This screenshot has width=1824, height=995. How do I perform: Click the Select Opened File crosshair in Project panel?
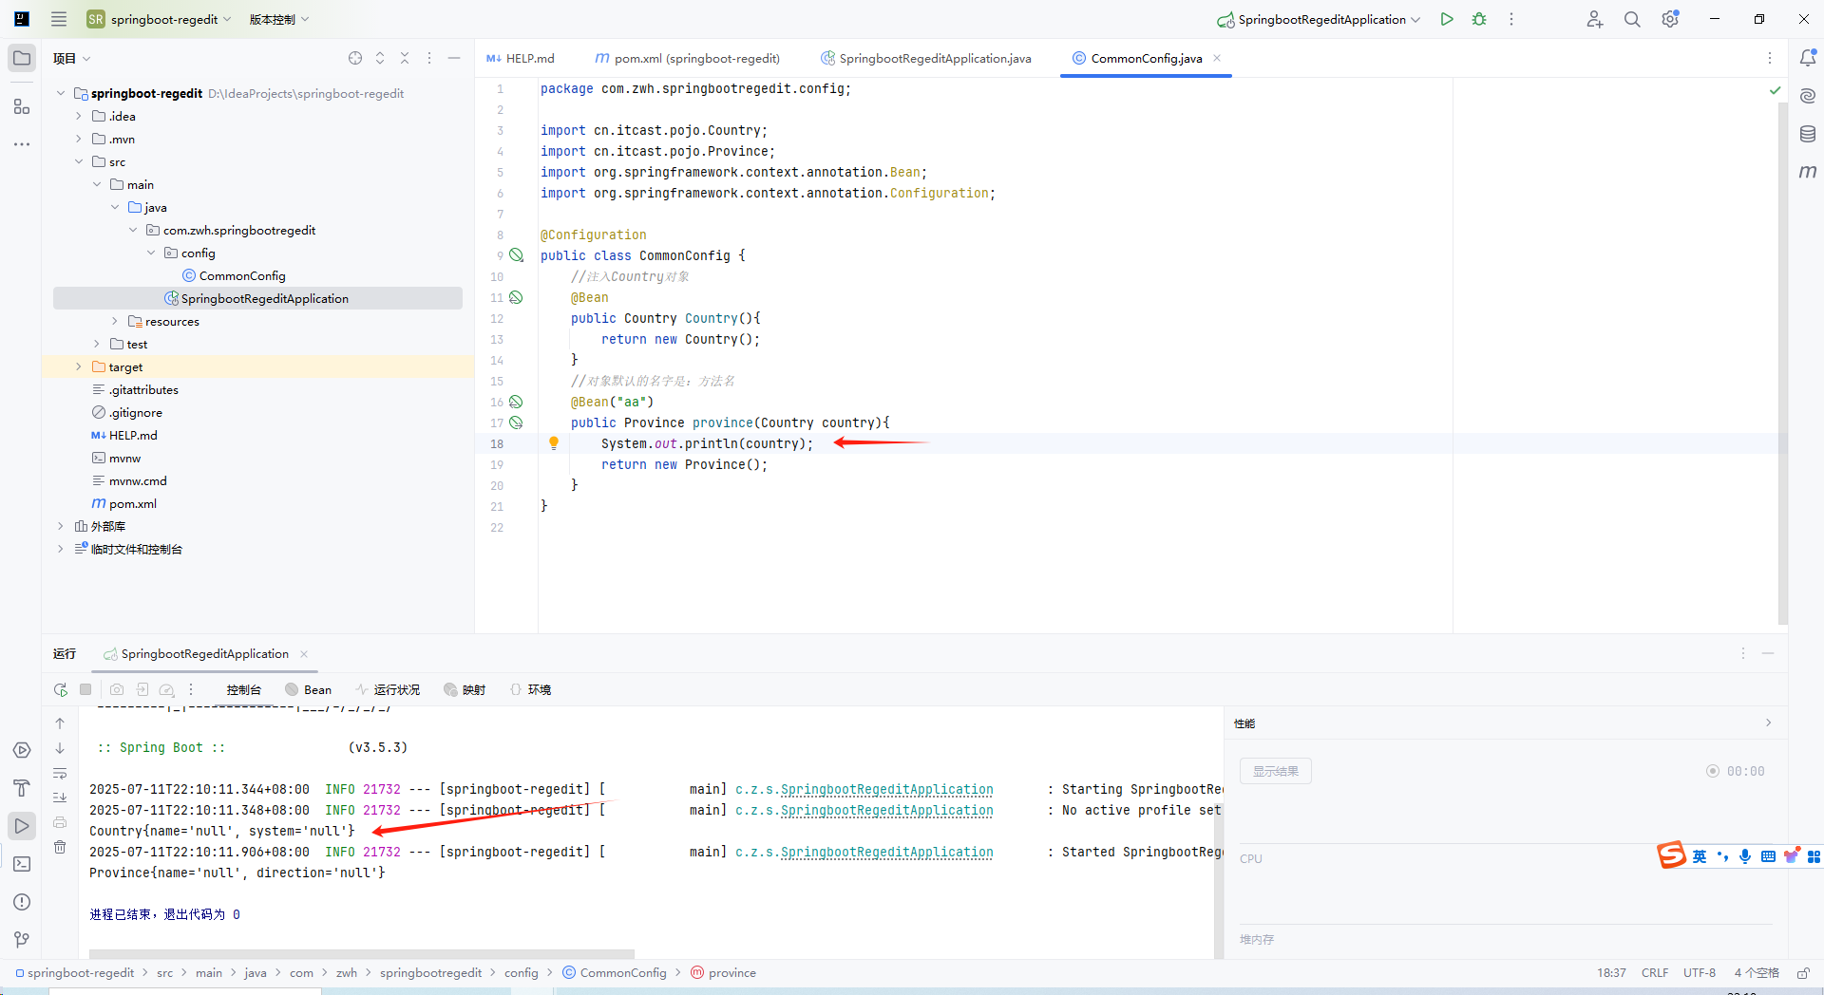pos(355,58)
